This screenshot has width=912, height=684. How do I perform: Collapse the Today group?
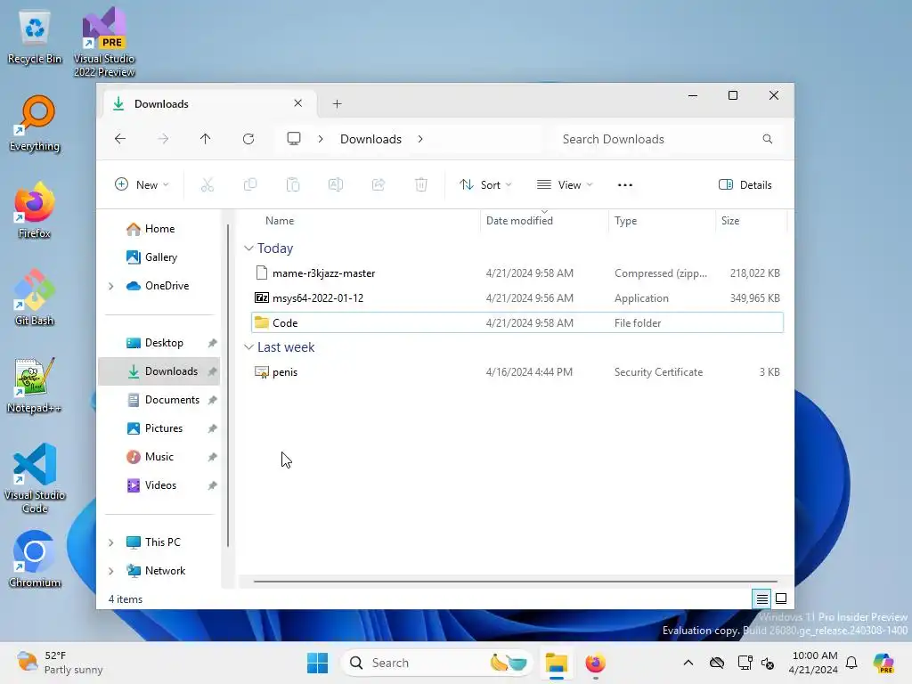coord(248,248)
